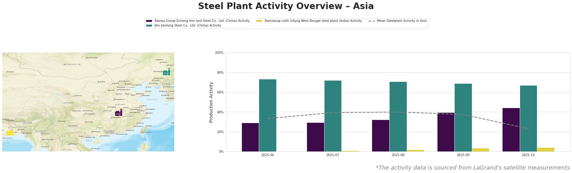Click the purple factory icon near Changsha

click(119, 113)
